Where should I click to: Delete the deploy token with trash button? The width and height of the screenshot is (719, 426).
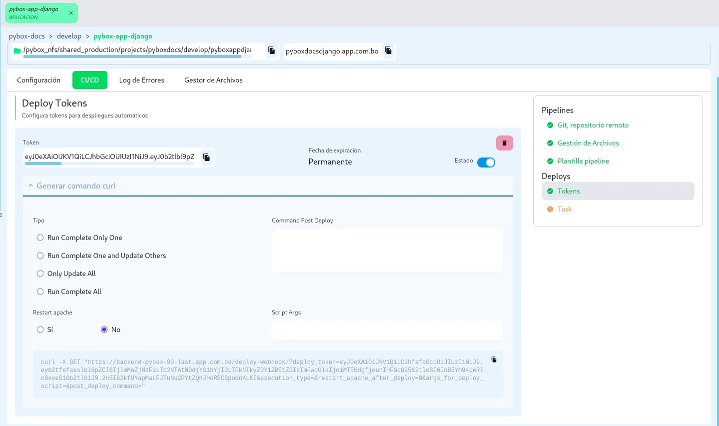(505, 143)
